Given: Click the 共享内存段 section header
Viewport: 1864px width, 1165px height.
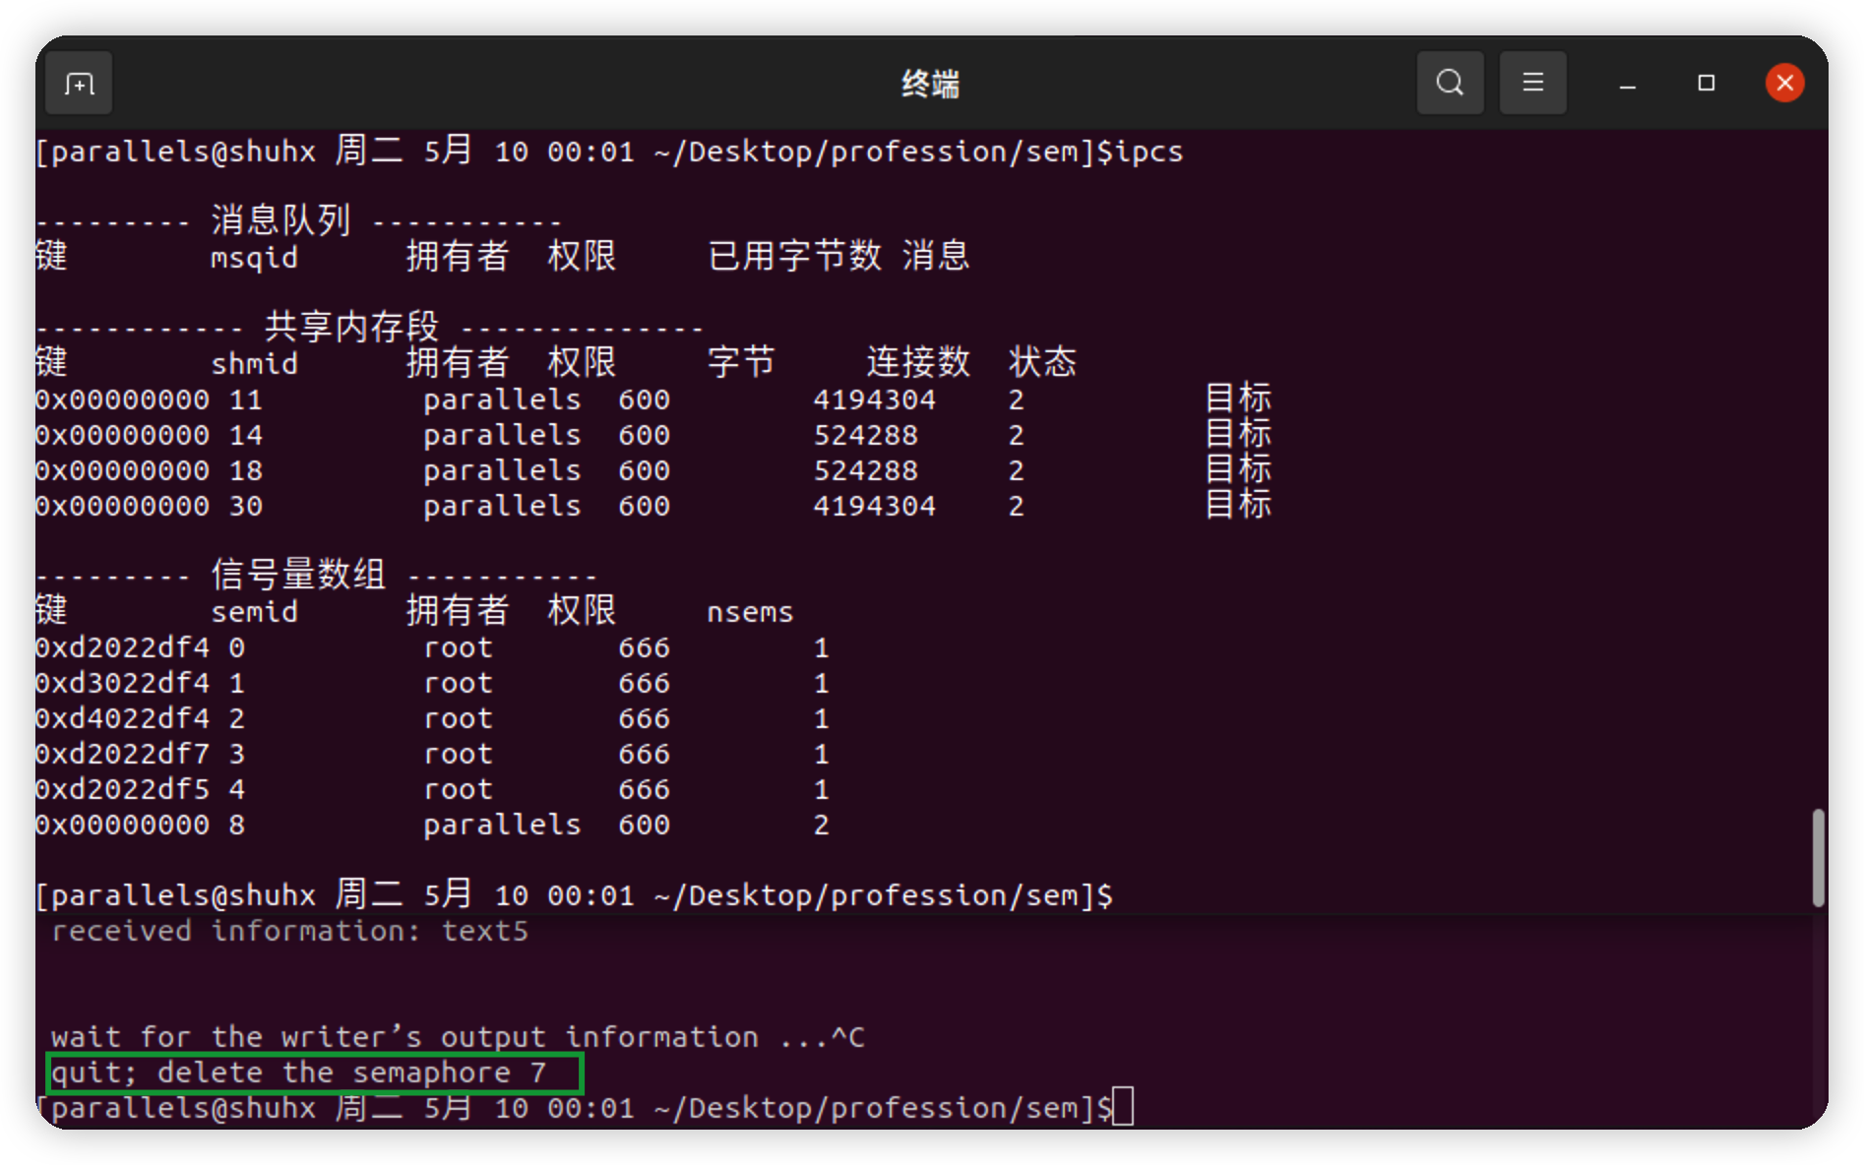Looking at the screenshot, I should 349,325.
